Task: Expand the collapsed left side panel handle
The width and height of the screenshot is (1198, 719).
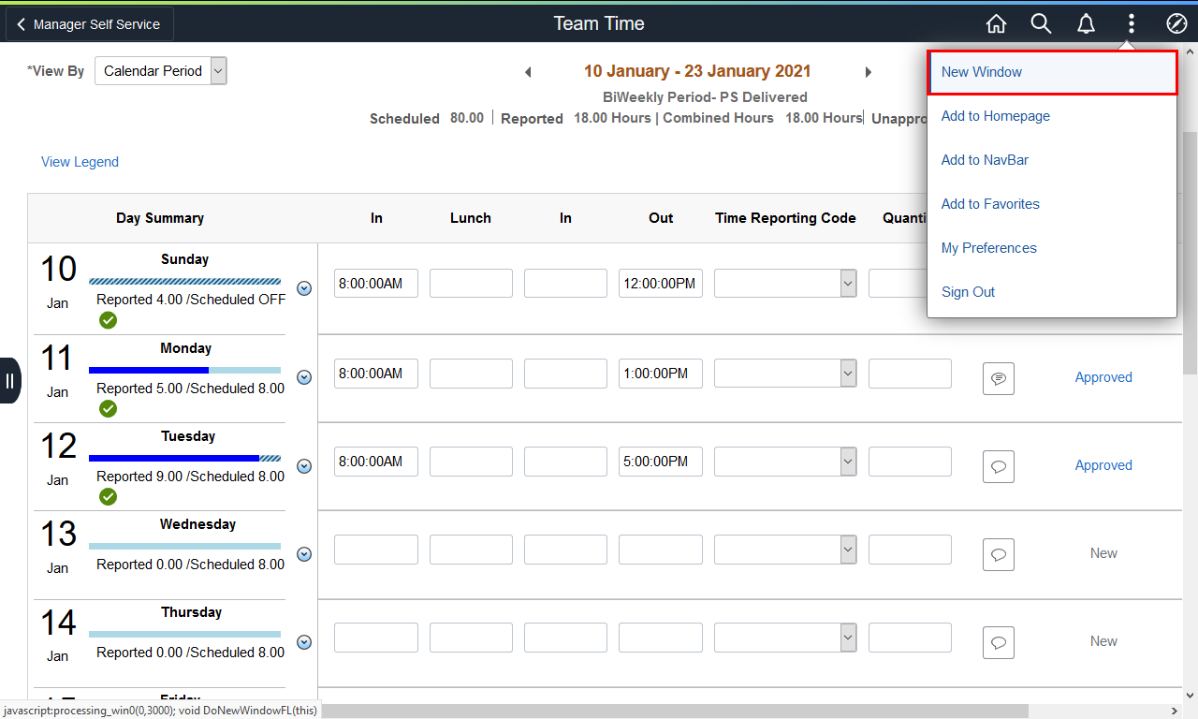Action: pos(9,380)
